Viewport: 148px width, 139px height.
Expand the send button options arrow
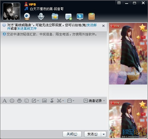(x=104, y=134)
